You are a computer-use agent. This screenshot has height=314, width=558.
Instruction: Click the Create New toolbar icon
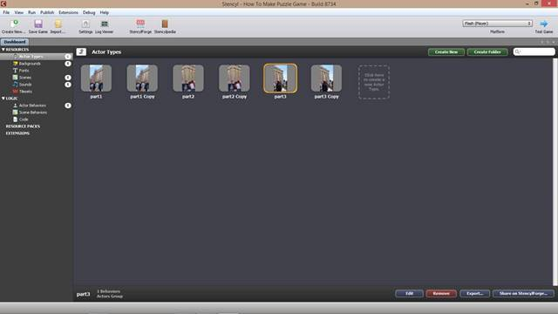click(x=14, y=24)
